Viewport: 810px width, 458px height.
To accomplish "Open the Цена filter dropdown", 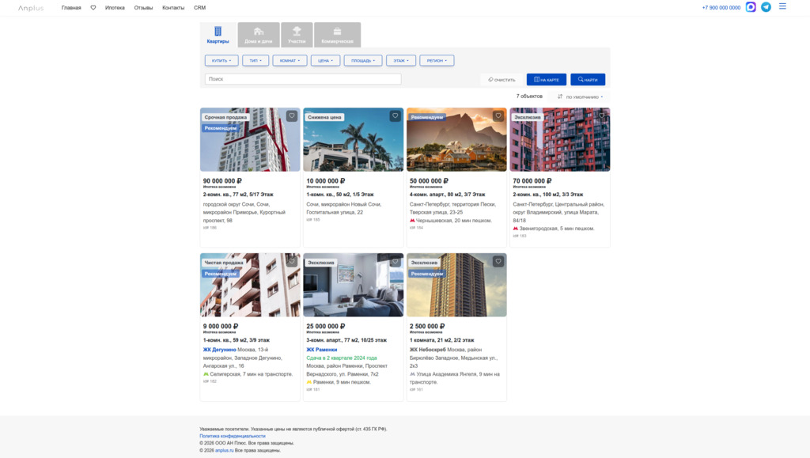I will pos(325,61).
